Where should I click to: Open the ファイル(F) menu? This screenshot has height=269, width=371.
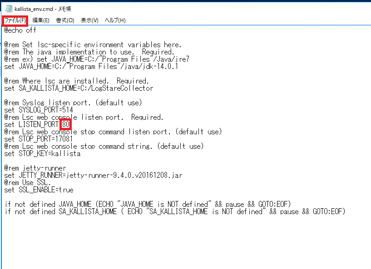(x=15, y=20)
